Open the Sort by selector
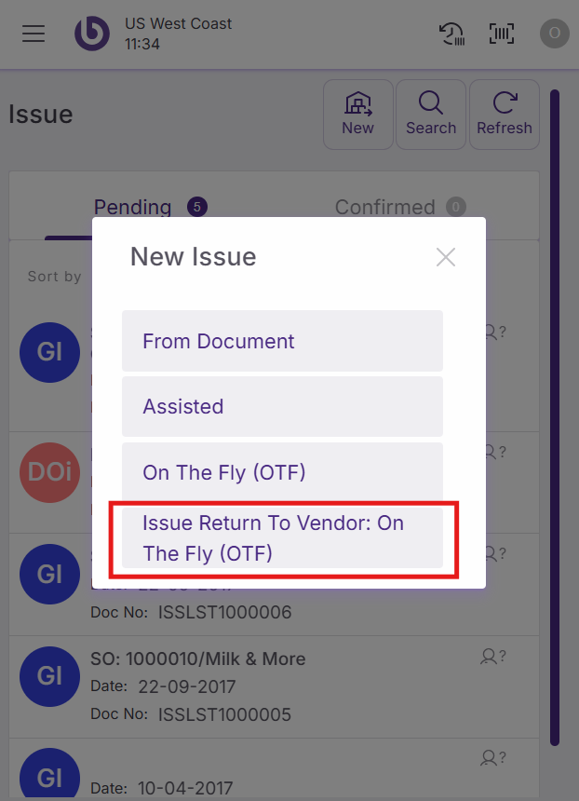The width and height of the screenshot is (579, 801). [x=55, y=277]
